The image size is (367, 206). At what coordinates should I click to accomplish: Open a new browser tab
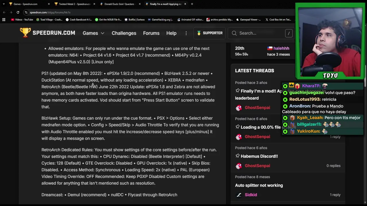pyautogui.click(x=192, y=4)
